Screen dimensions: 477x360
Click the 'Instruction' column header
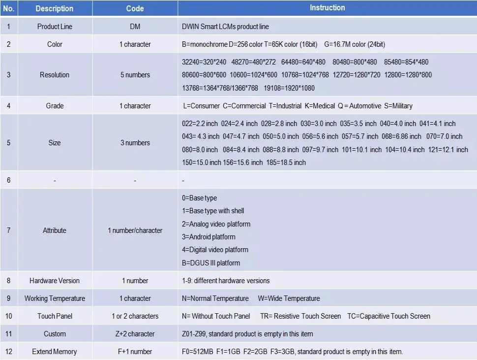tap(328, 8)
